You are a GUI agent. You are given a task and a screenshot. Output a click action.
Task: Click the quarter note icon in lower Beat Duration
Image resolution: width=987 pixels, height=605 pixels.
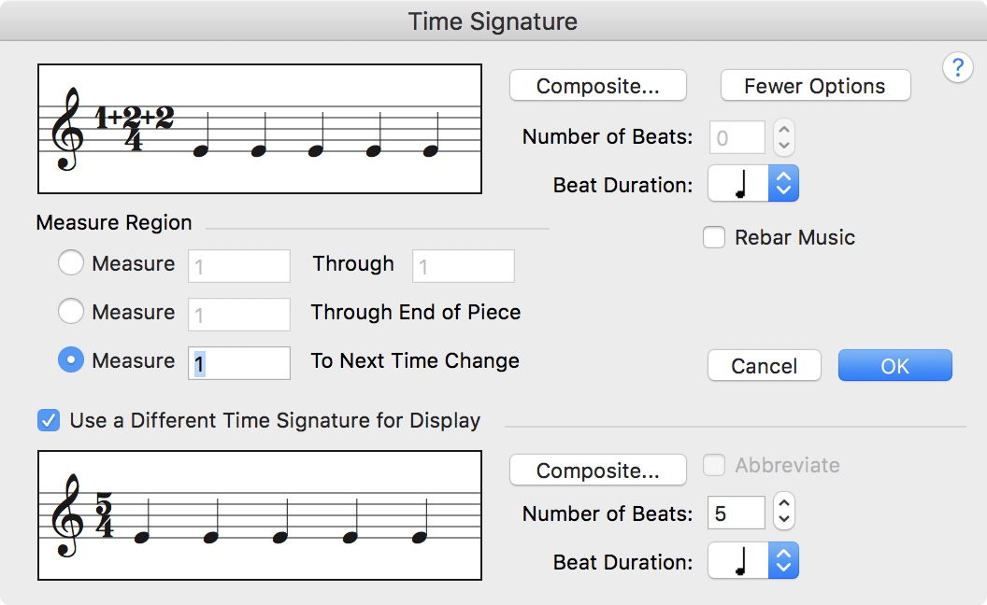(740, 563)
